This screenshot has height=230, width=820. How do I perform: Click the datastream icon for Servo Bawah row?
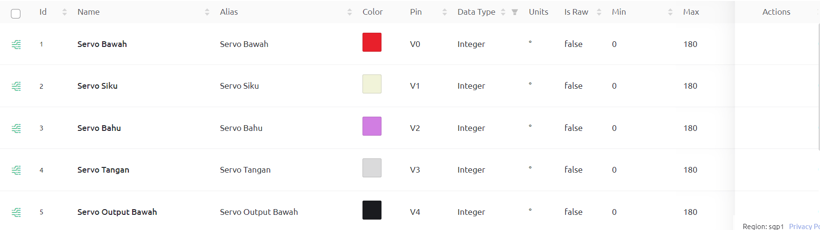[16, 45]
